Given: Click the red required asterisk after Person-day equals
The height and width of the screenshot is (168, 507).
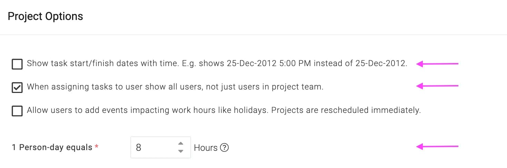Looking at the screenshot, I should [97, 147].
